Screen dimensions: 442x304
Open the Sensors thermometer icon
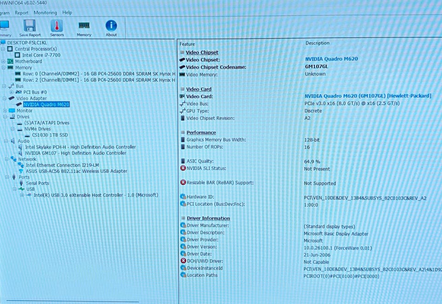pyautogui.click(x=57, y=28)
